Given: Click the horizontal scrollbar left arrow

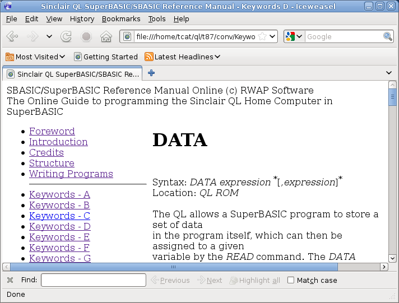Looking at the screenshot, I should (x=6, y=267).
